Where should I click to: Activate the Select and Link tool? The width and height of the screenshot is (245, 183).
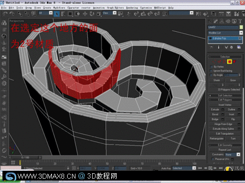coord(20,14)
